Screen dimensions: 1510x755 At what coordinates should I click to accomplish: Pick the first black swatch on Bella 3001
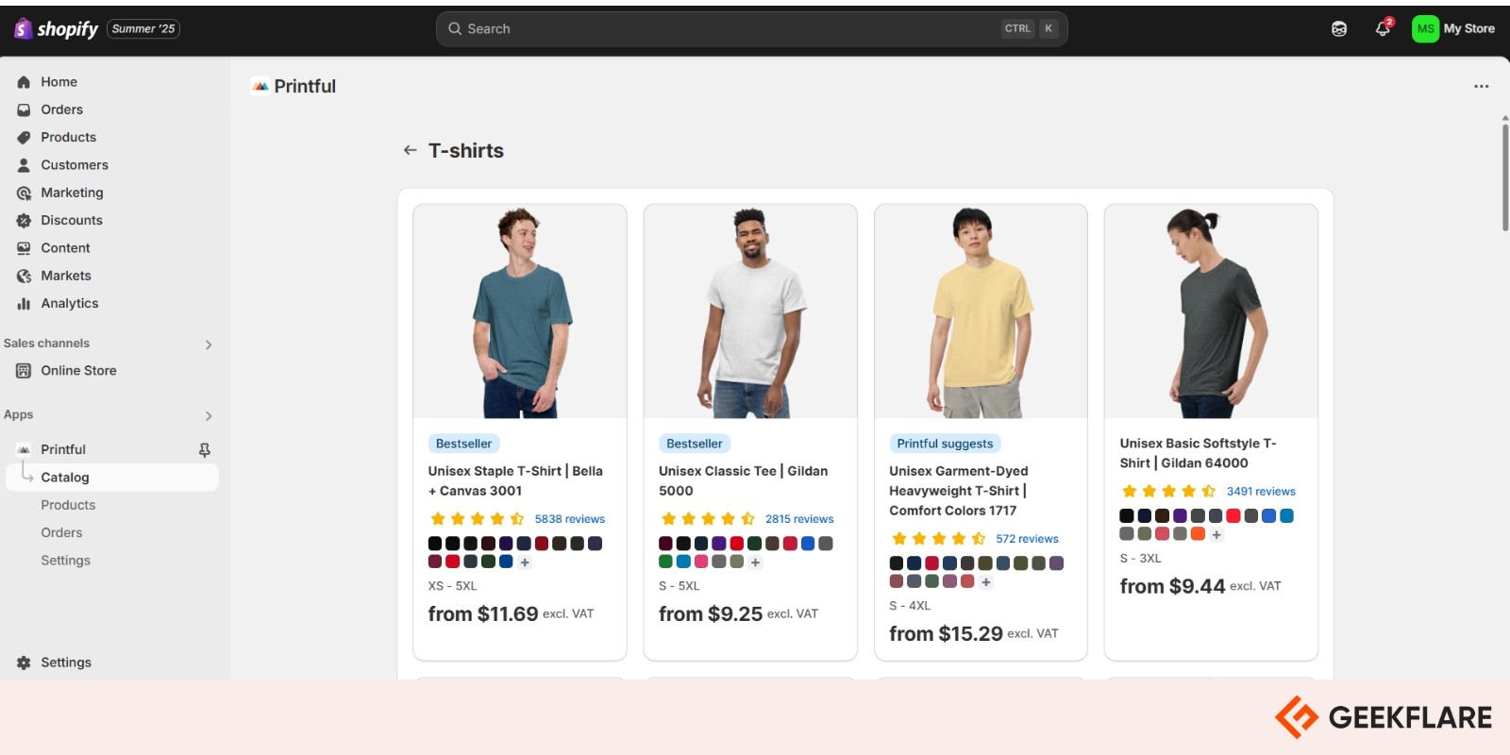(435, 544)
